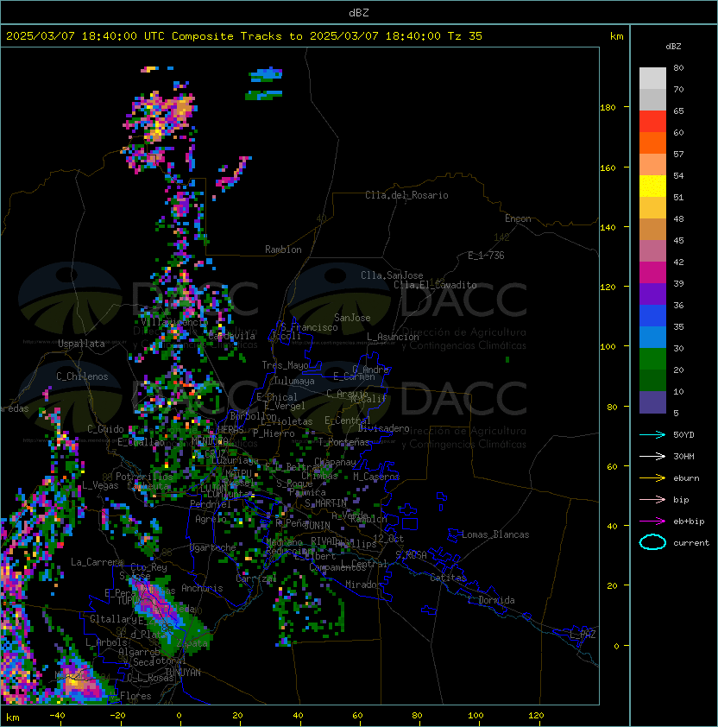The image size is (718, 727).
Task: Pick the slate purple bottom swatch near 5
Action: click(x=652, y=402)
